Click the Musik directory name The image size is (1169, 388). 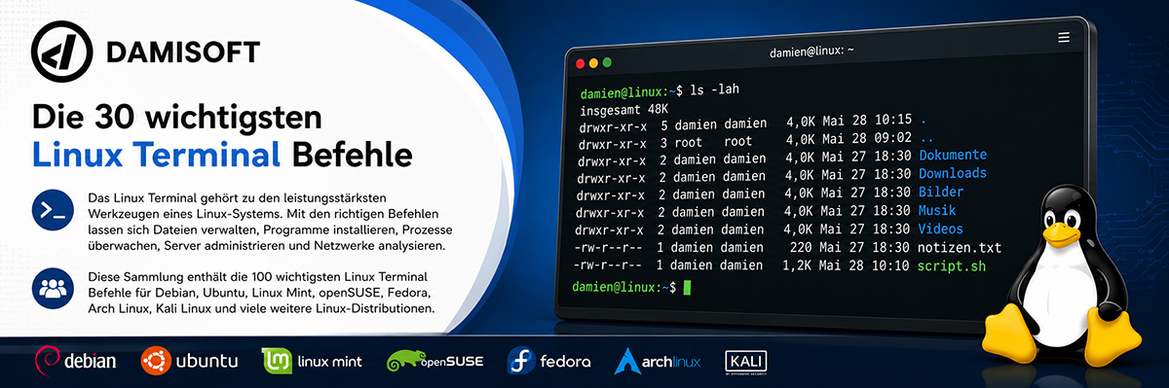coord(936,211)
